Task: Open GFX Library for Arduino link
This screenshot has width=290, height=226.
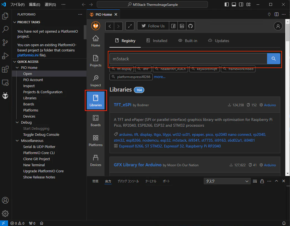Action: (138, 165)
